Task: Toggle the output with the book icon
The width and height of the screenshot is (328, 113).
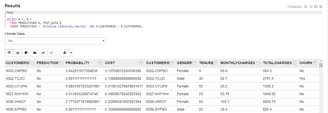Action: point(316,7)
